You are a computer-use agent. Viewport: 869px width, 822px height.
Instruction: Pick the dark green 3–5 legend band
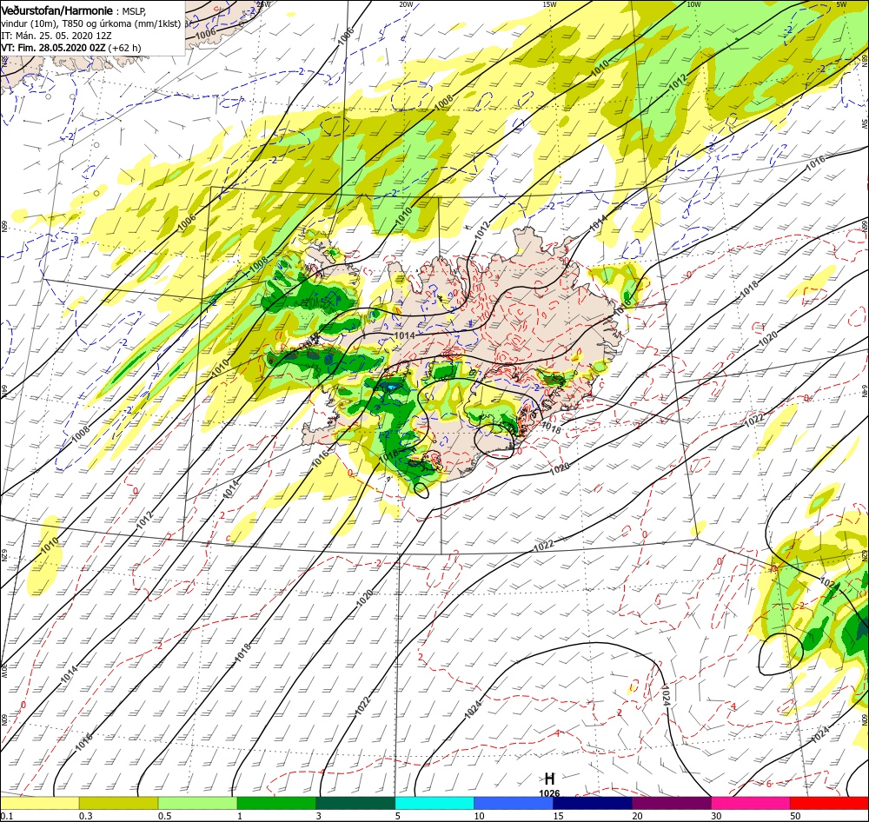tap(355, 803)
